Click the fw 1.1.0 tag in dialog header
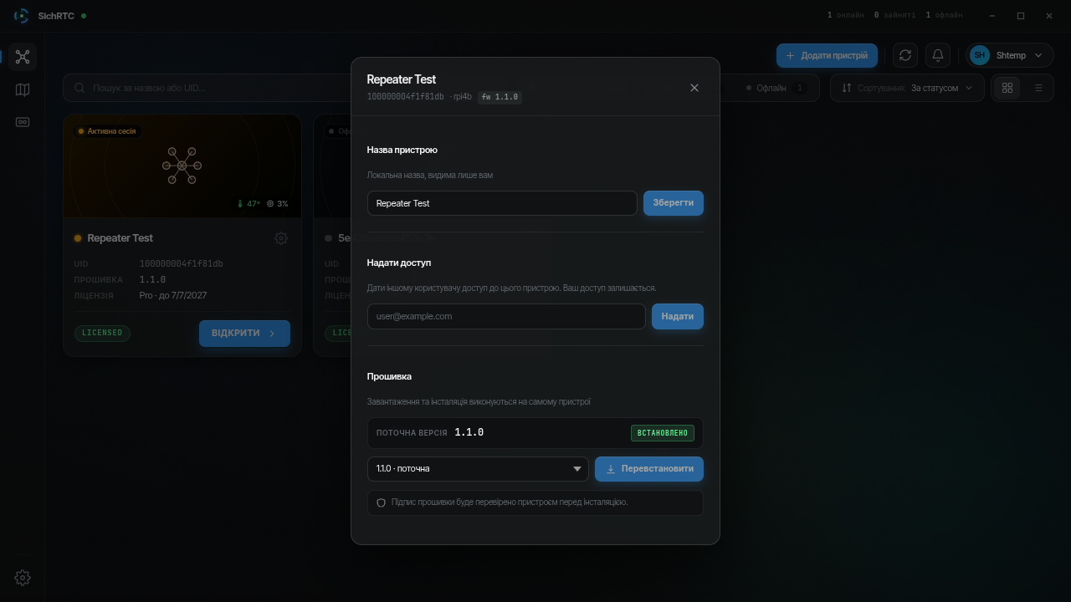 [500, 97]
